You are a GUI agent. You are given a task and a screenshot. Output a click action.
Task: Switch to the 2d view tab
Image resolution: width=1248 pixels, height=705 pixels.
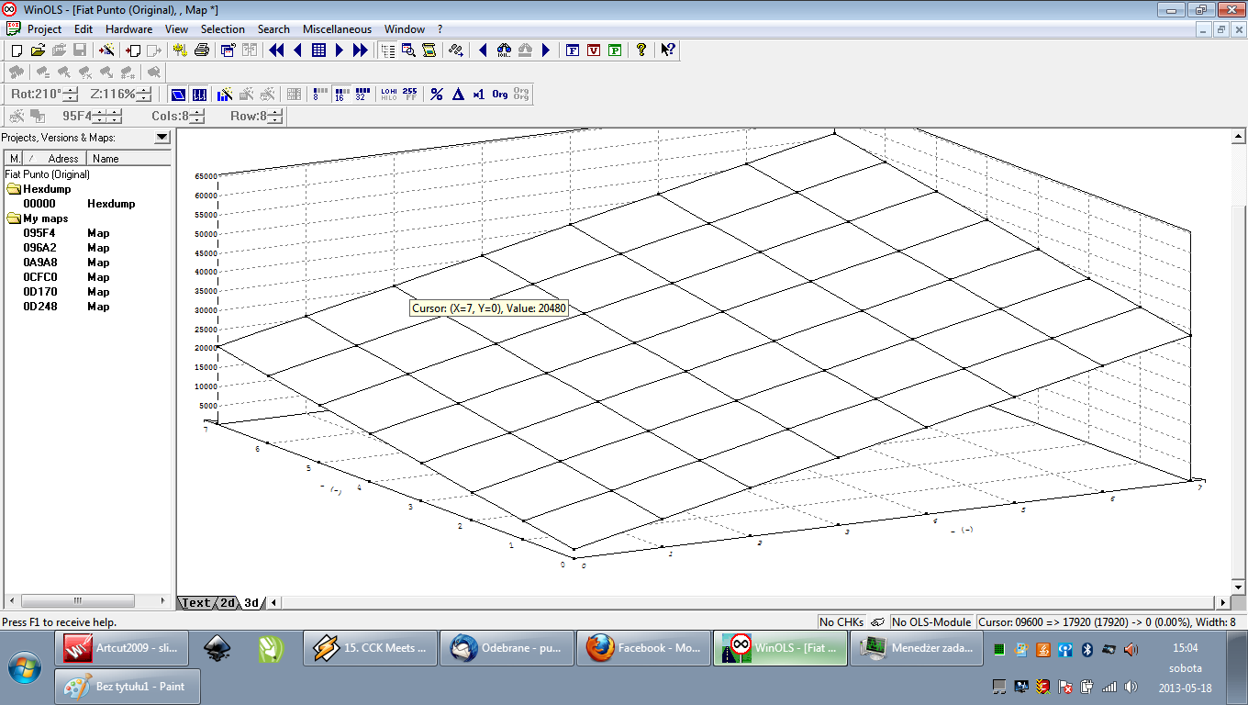[227, 603]
